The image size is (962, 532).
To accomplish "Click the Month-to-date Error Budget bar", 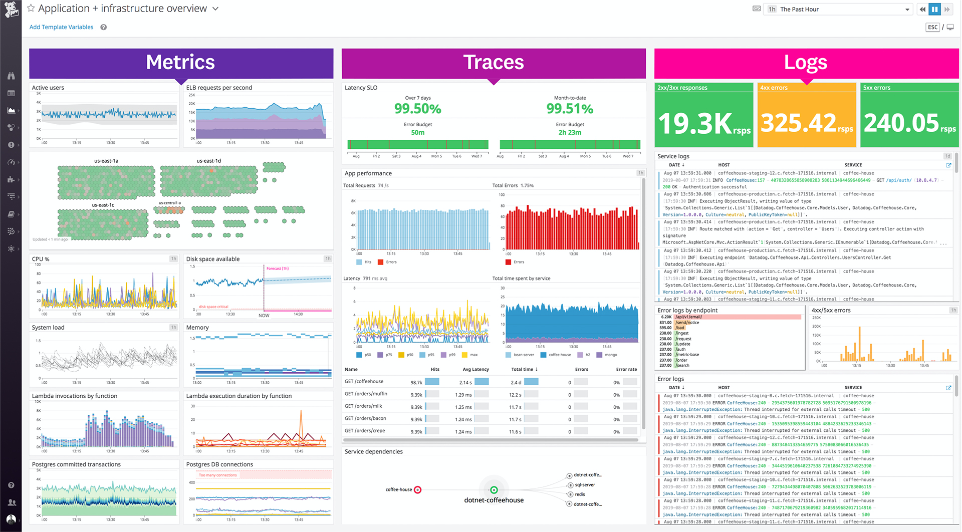I will pyautogui.click(x=570, y=145).
